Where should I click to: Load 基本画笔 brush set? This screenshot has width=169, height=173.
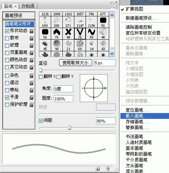coord(145,148)
